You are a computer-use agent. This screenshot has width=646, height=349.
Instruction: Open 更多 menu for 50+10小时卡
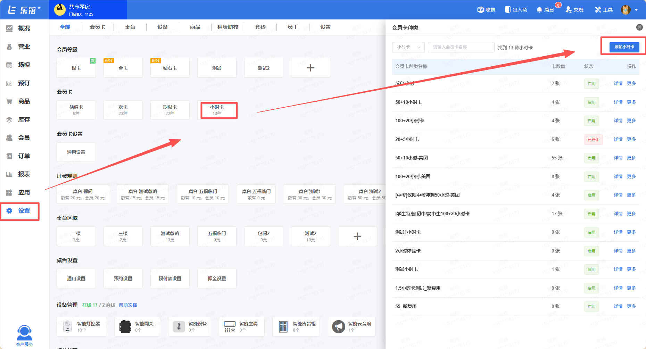click(x=631, y=102)
